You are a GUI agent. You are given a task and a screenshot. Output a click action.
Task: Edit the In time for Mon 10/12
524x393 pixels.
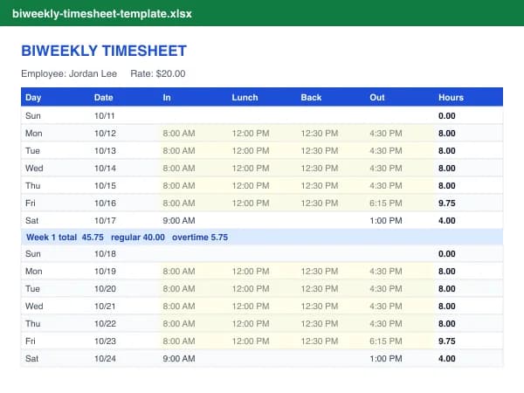pos(179,133)
